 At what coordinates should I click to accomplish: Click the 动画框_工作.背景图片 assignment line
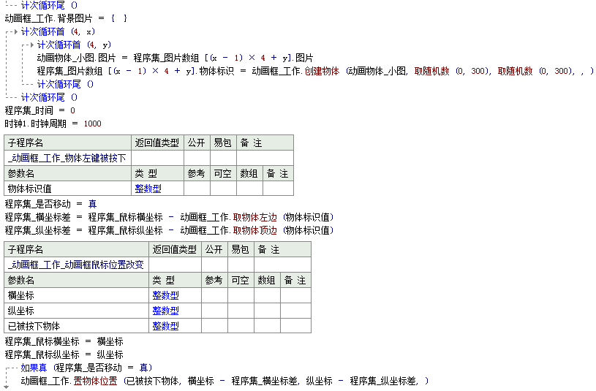pyautogui.click(x=66, y=18)
